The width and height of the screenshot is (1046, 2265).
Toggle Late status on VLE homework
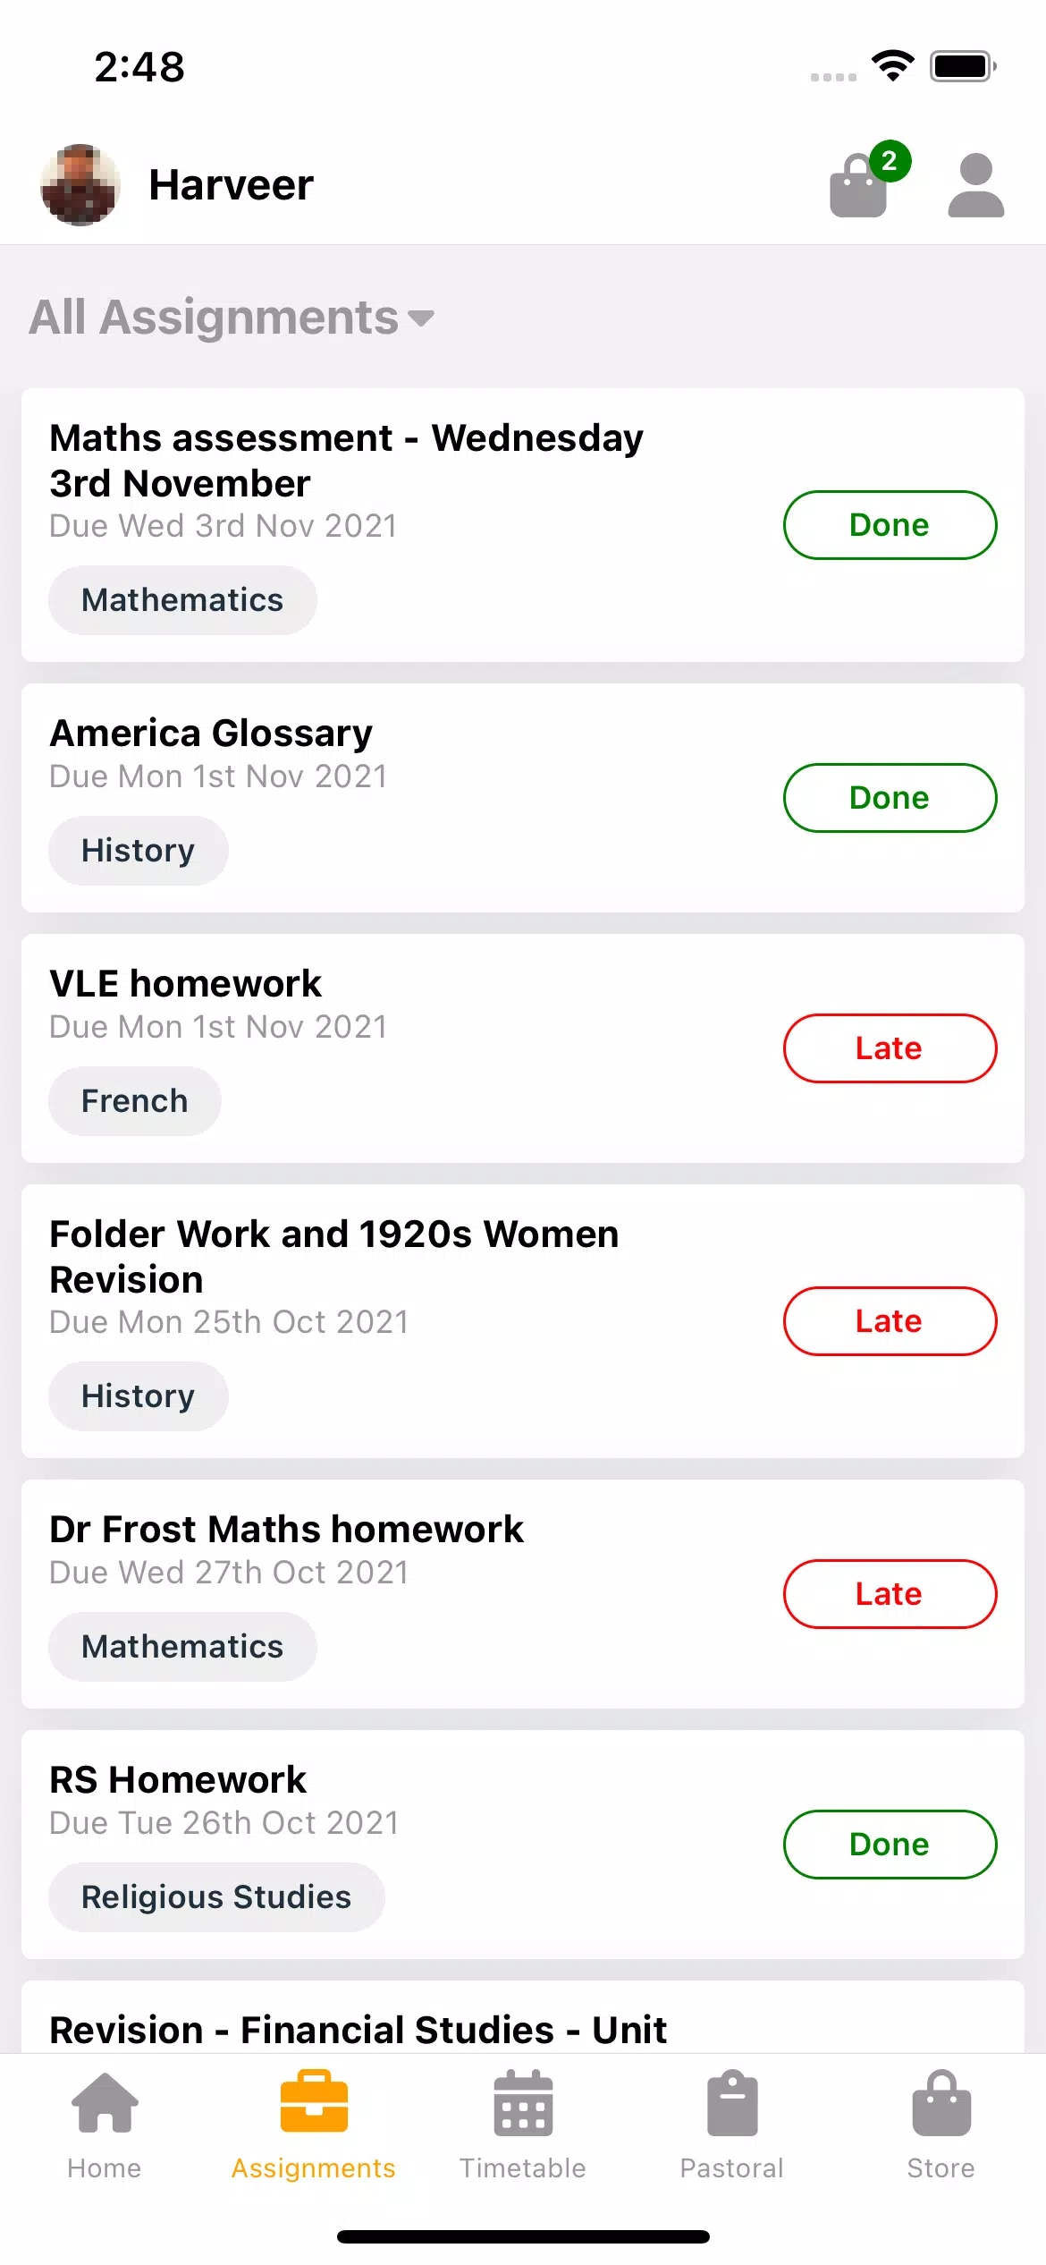pos(890,1048)
